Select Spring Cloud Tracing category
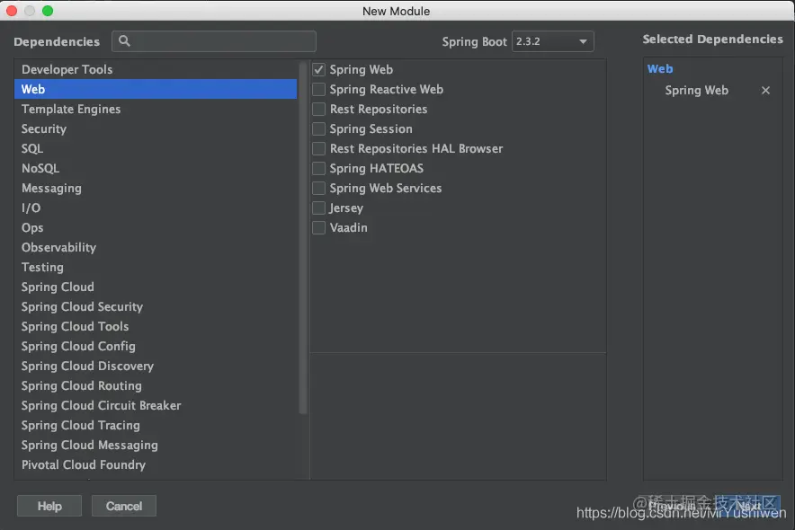 point(156,425)
